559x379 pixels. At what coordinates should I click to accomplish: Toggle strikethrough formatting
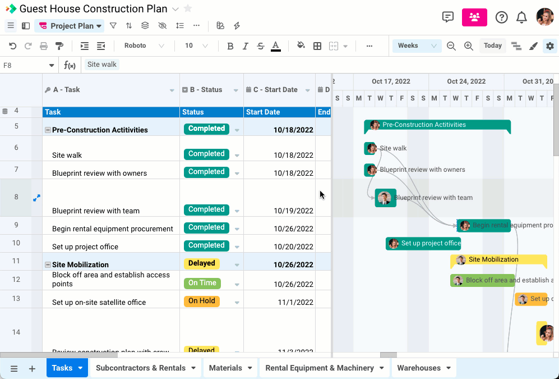coord(260,46)
